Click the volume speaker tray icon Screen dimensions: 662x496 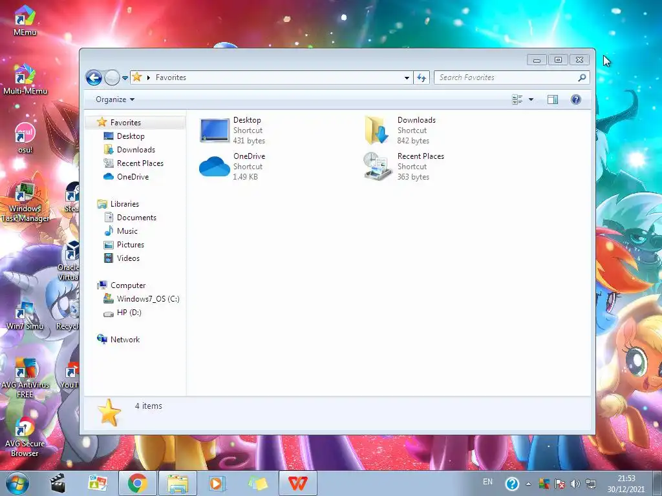click(575, 484)
